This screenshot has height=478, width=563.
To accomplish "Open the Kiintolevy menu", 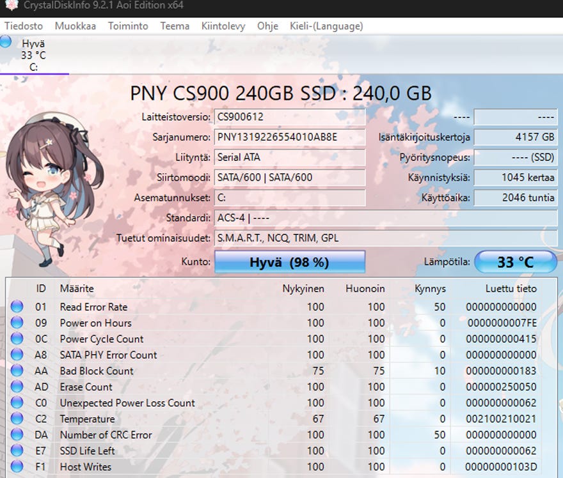I will pos(223,26).
